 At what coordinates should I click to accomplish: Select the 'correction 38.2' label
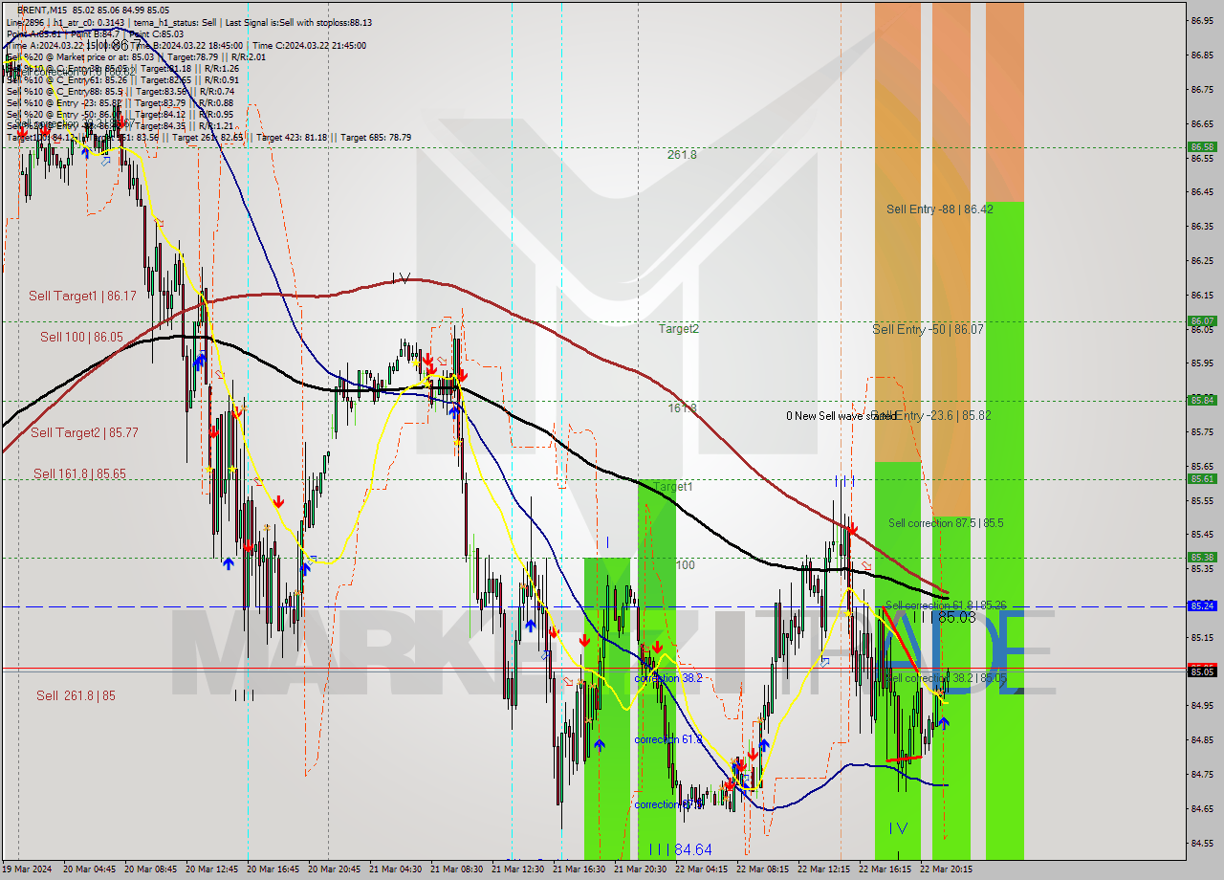pyautogui.click(x=668, y=678)
